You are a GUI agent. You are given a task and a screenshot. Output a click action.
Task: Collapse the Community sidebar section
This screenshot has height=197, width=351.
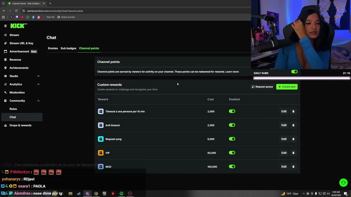(38, 101)
